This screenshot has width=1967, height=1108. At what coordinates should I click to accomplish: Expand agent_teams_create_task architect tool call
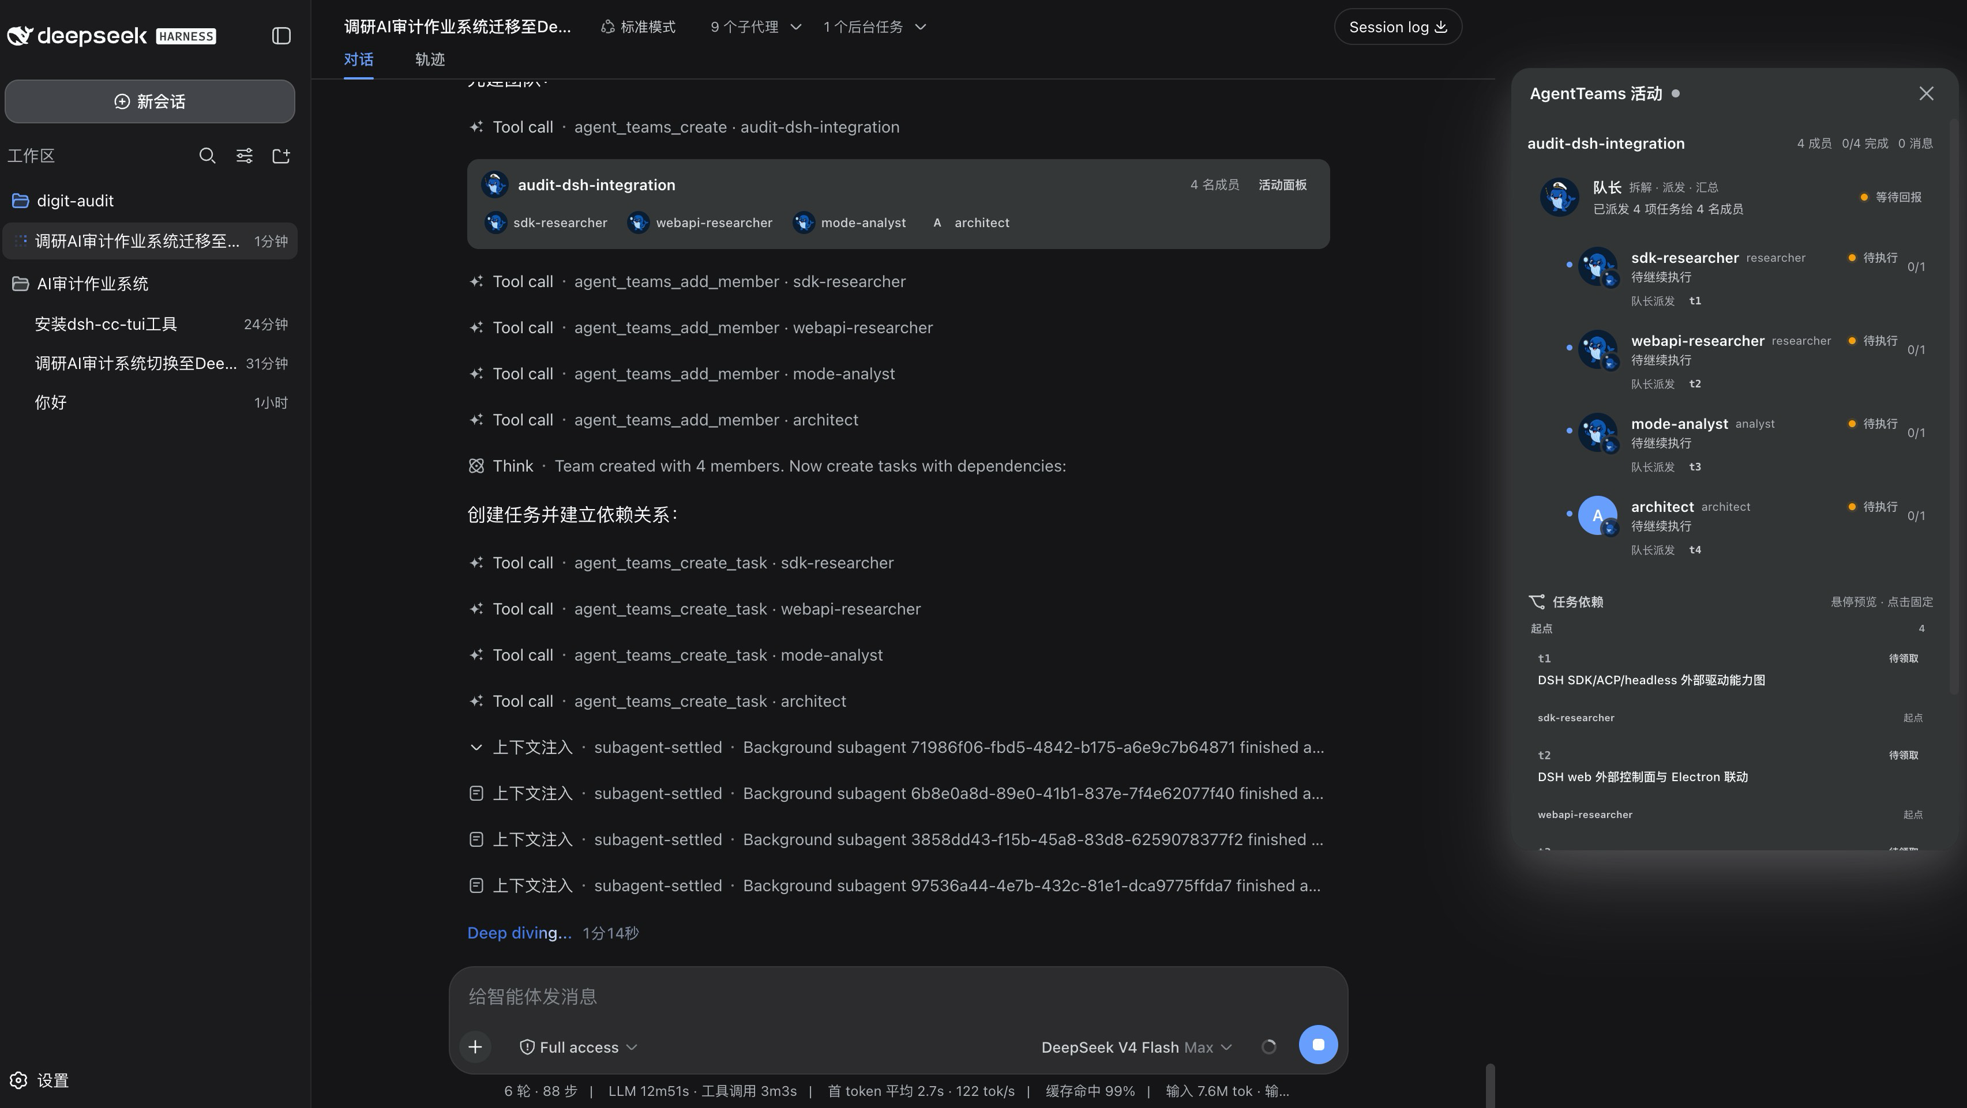(658, 701)
